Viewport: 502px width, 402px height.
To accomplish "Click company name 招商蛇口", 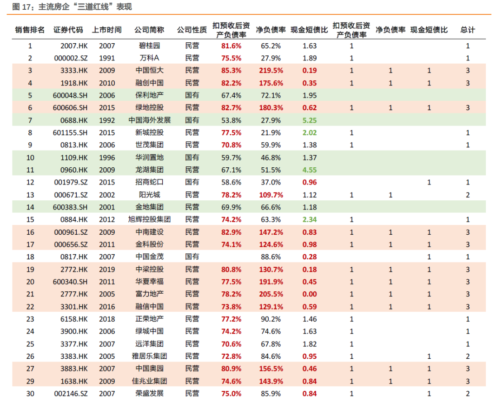I will [x=150, y=182].
